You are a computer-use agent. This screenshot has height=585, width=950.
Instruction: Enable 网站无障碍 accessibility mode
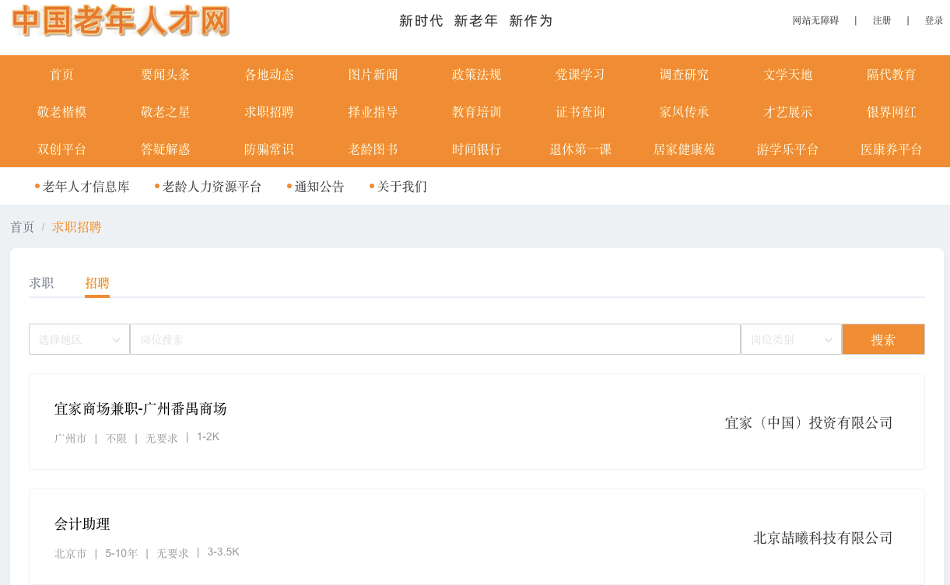(815, 21)
